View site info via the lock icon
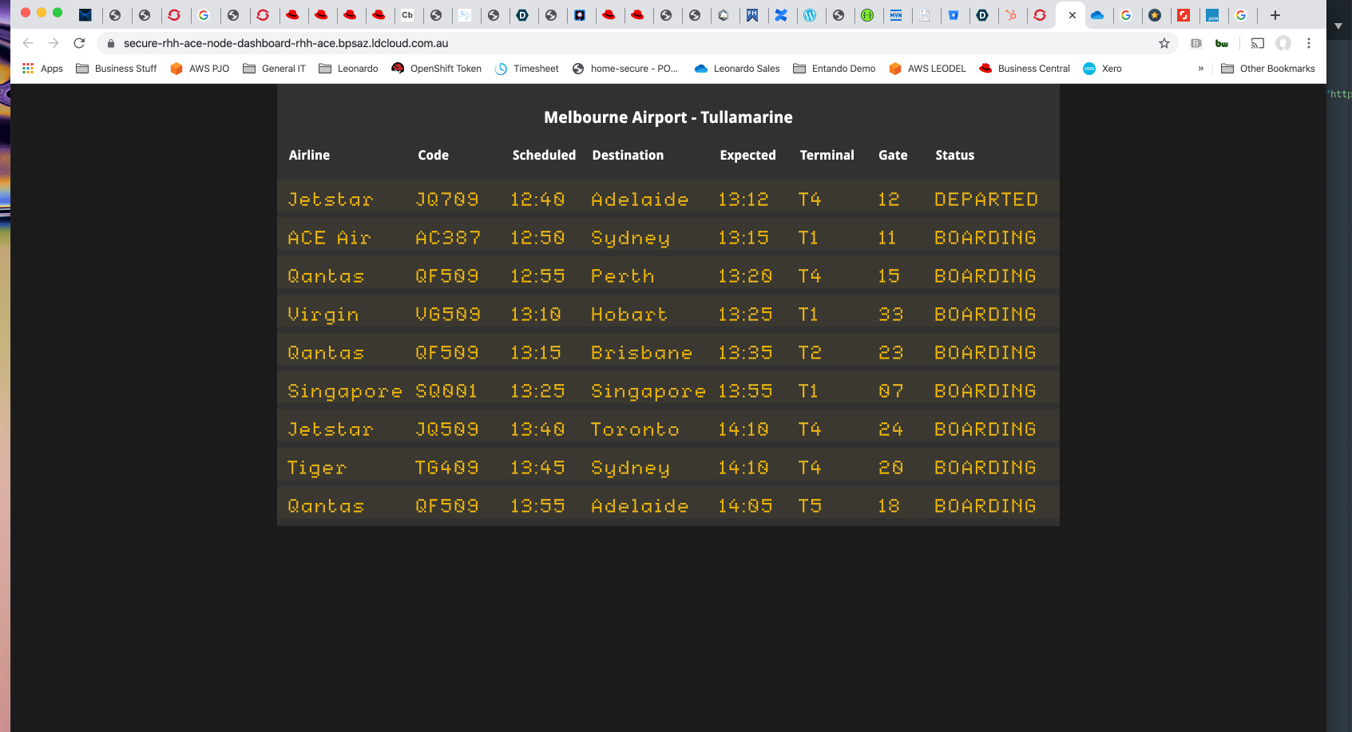The image size is (1352, 732). [x=111, y=43]
